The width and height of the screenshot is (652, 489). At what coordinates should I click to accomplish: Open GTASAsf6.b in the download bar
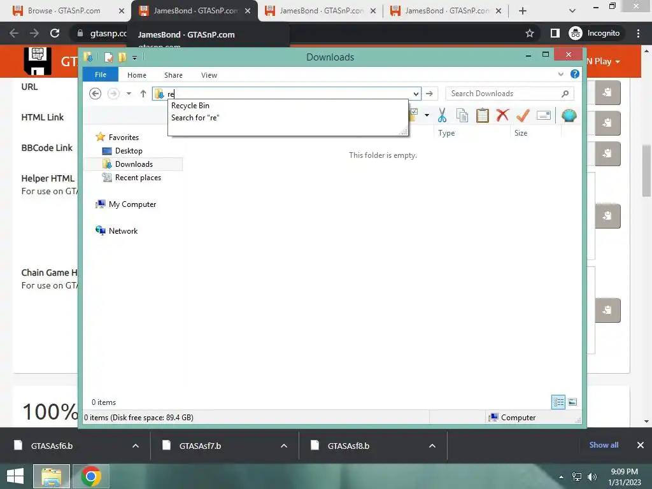[x=52, y=446]
